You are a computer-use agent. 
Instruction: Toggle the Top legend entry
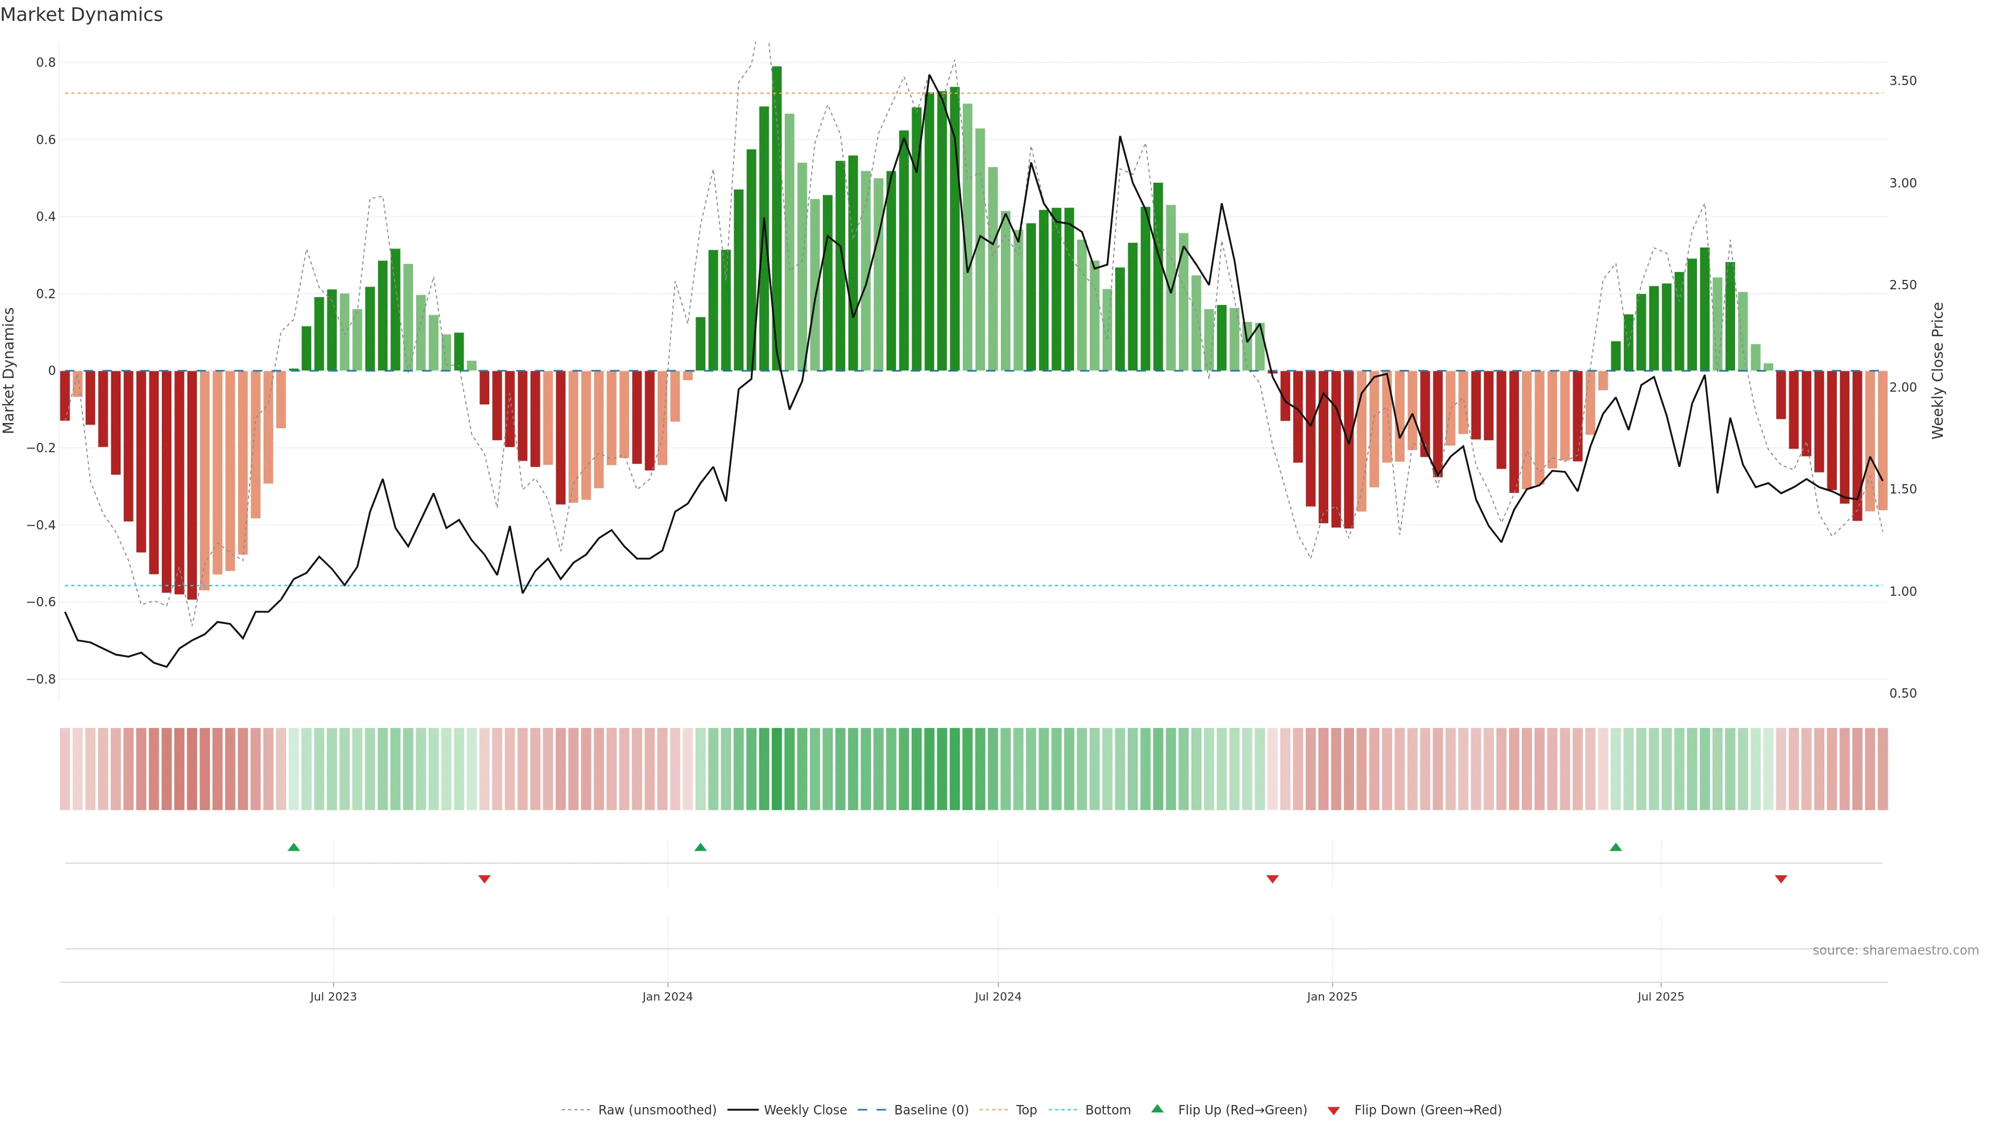click(x=1026, y=1110)
